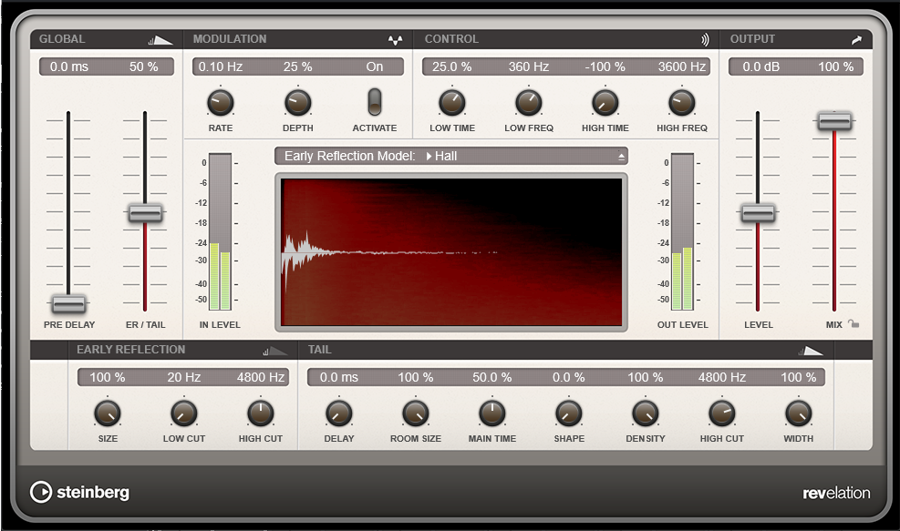Click the Output section arrow icon
The image size is (900, 531).
coord(856,40)
